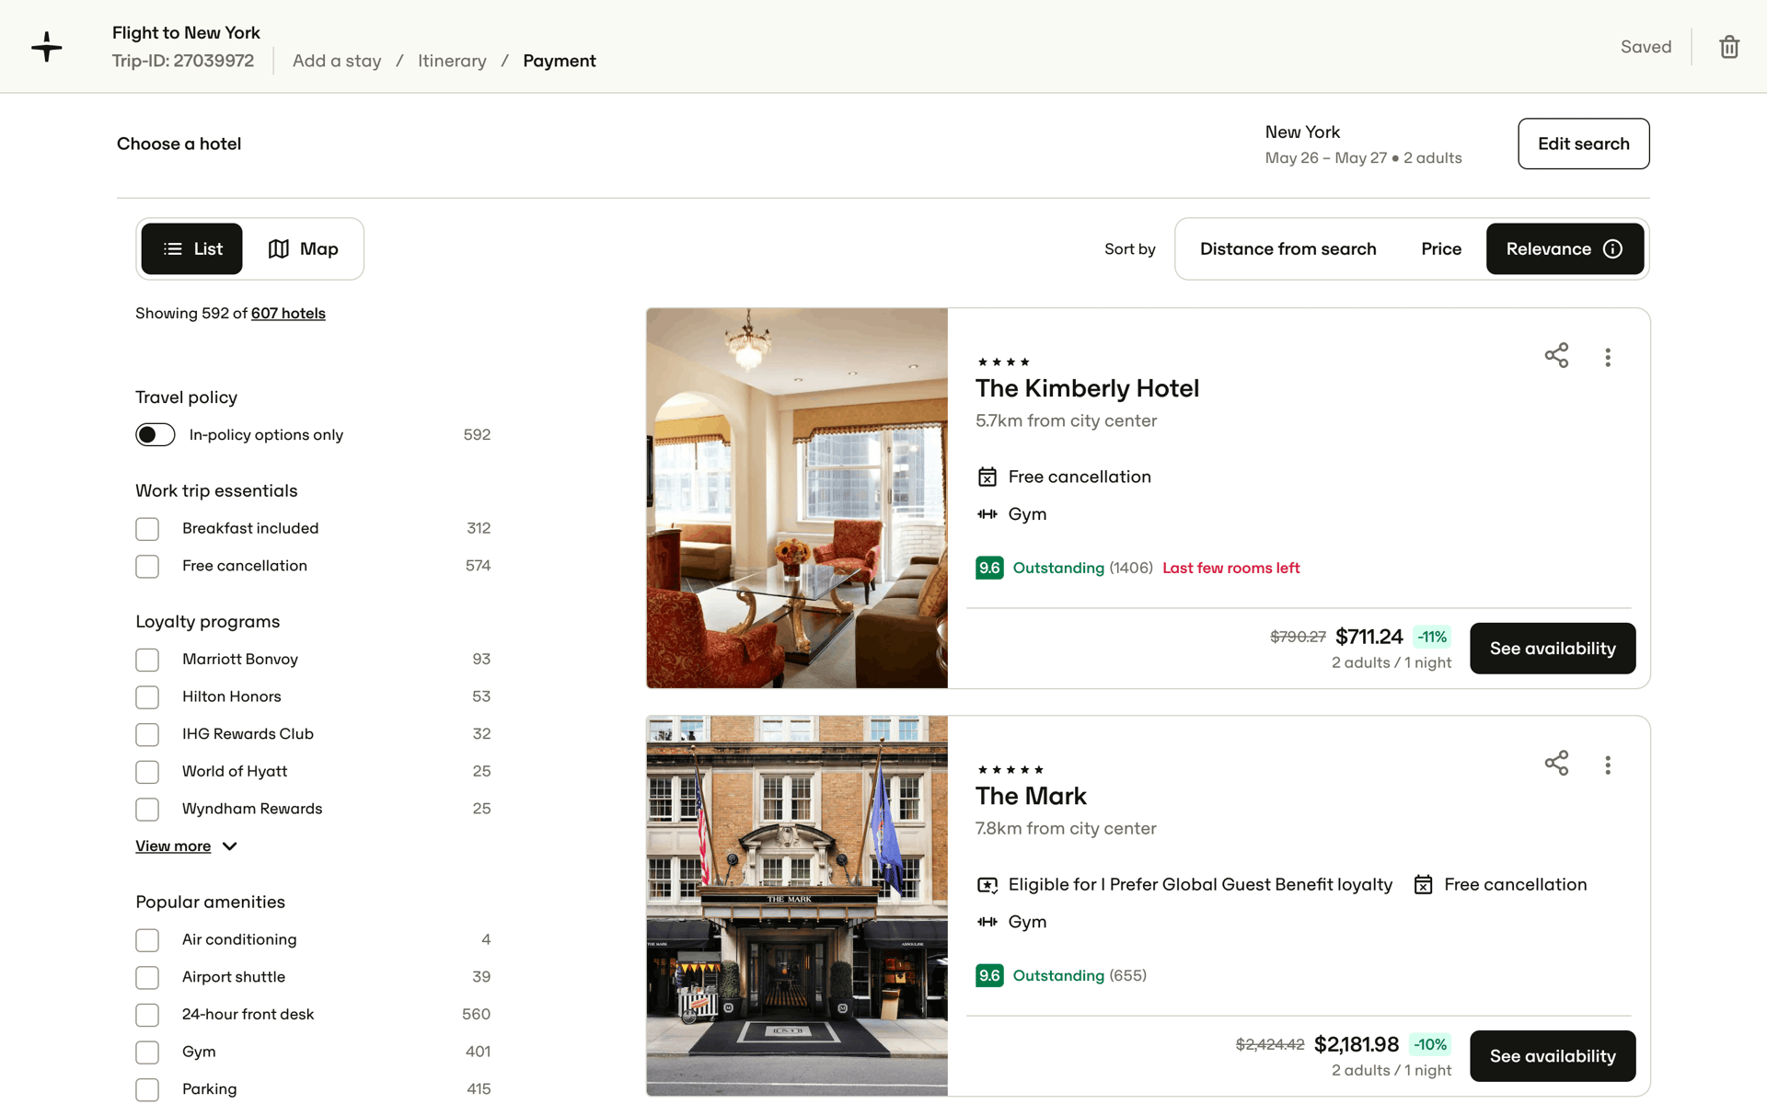Check Marriott Bonvoy loyalty filter
The width and height of the screenshot is (1767, 1104).
click(147, 660)
